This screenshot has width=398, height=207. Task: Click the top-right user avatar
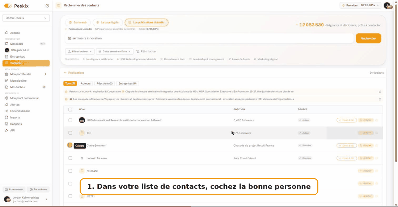pyautogui.click(x=388, y=5)
